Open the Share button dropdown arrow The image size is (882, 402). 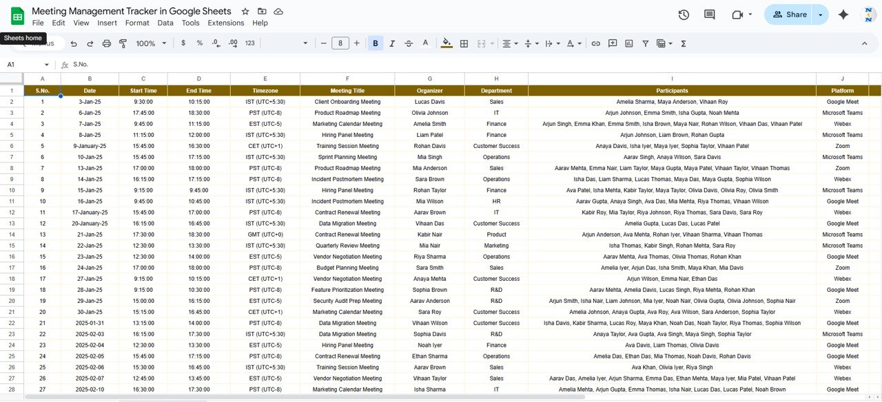819,14
